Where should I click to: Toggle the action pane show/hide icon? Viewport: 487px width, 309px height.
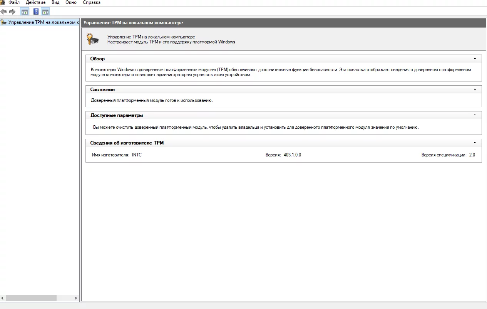pyautogui.click(x=45, y=12)
